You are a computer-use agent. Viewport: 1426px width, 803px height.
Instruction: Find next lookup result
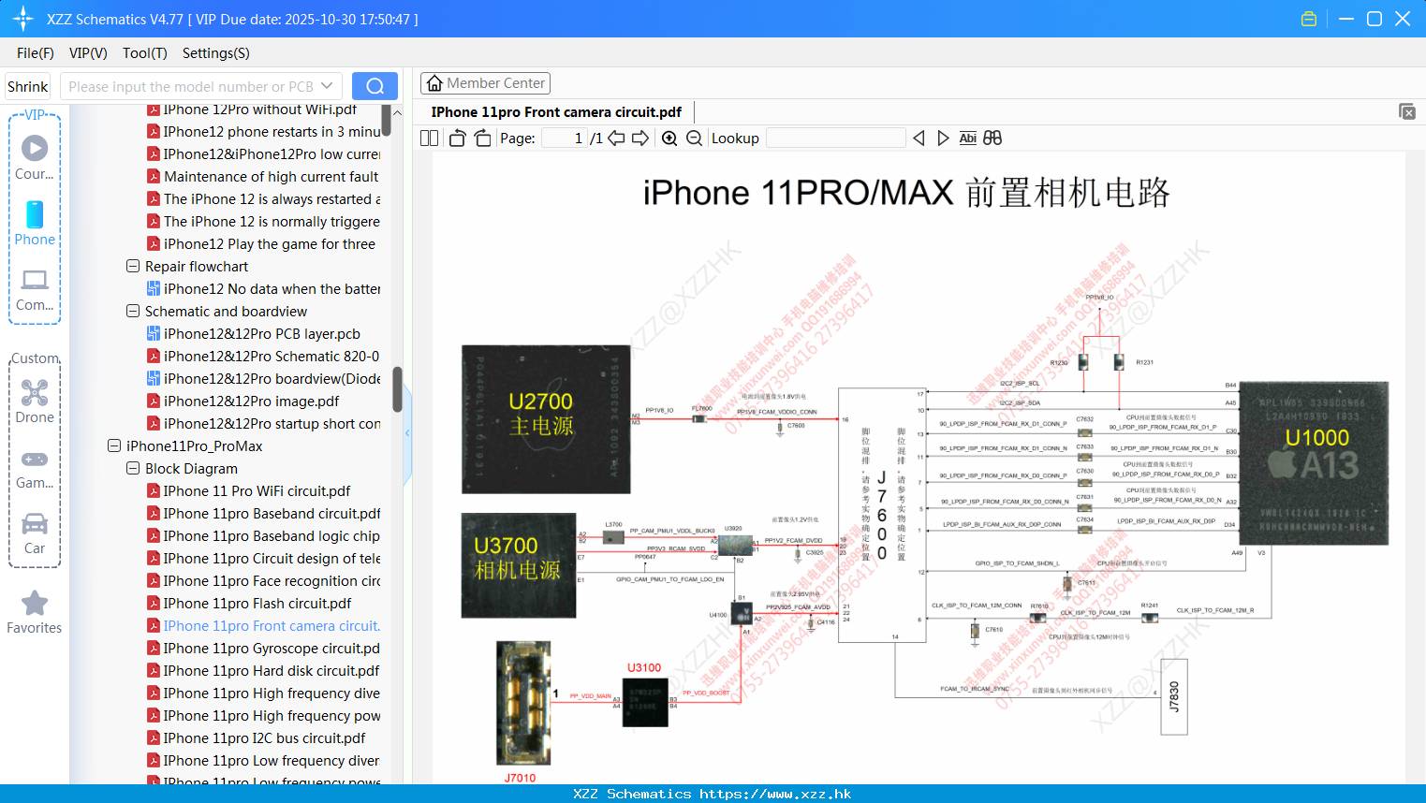click(x=943, y=139)
